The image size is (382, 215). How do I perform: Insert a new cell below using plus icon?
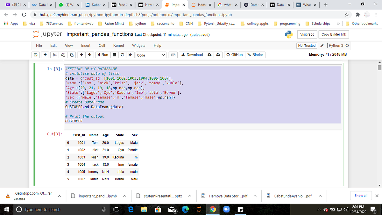coord(44,54)
